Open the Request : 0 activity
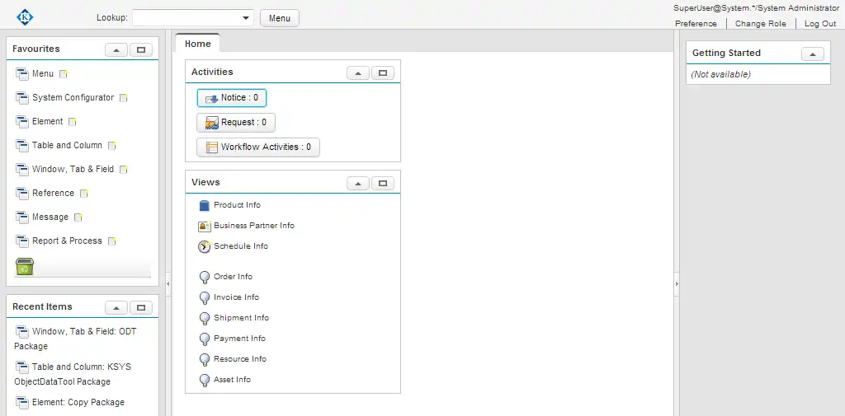Image resolution: width=845 pixels, height=416 pixels. 235,122
